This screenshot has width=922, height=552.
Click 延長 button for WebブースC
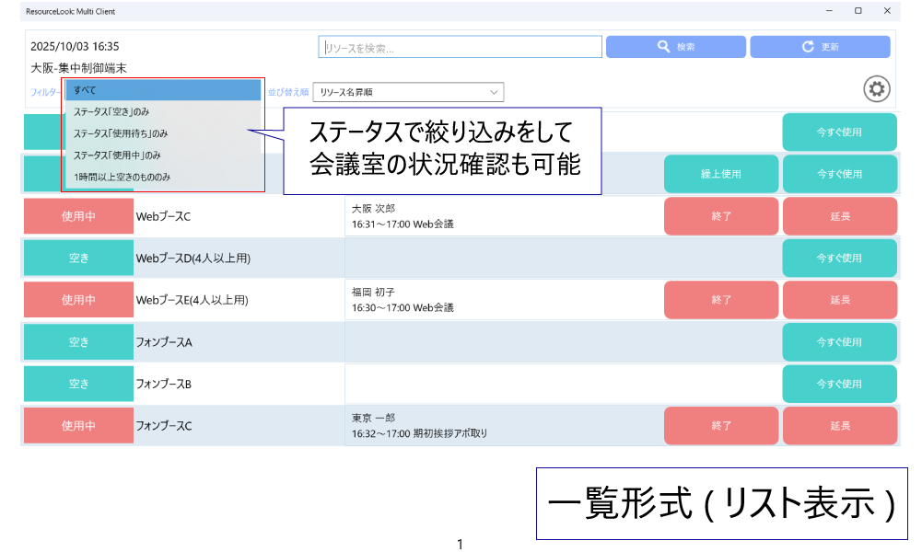coord(839,216)
